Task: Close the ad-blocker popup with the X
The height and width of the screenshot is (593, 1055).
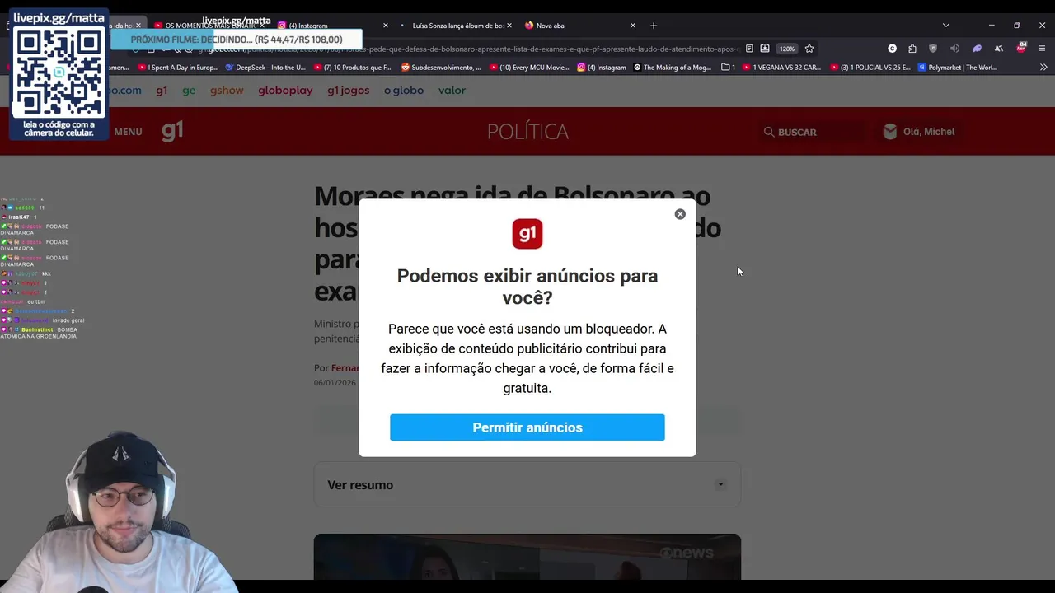Action: pos(680,214)
